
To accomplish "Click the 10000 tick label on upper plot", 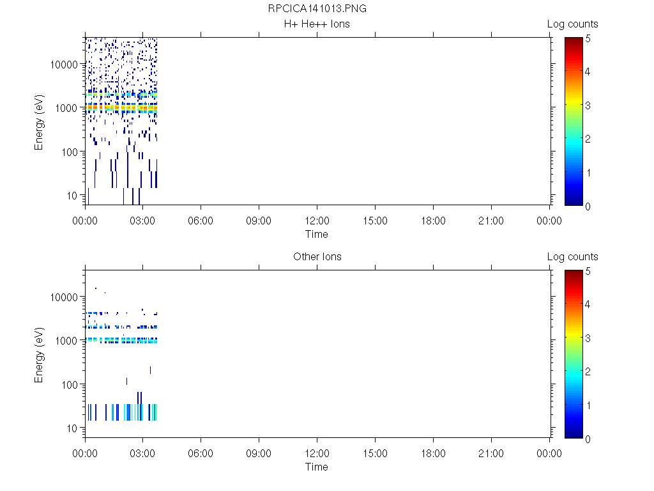I will click(x=64, y=65).
